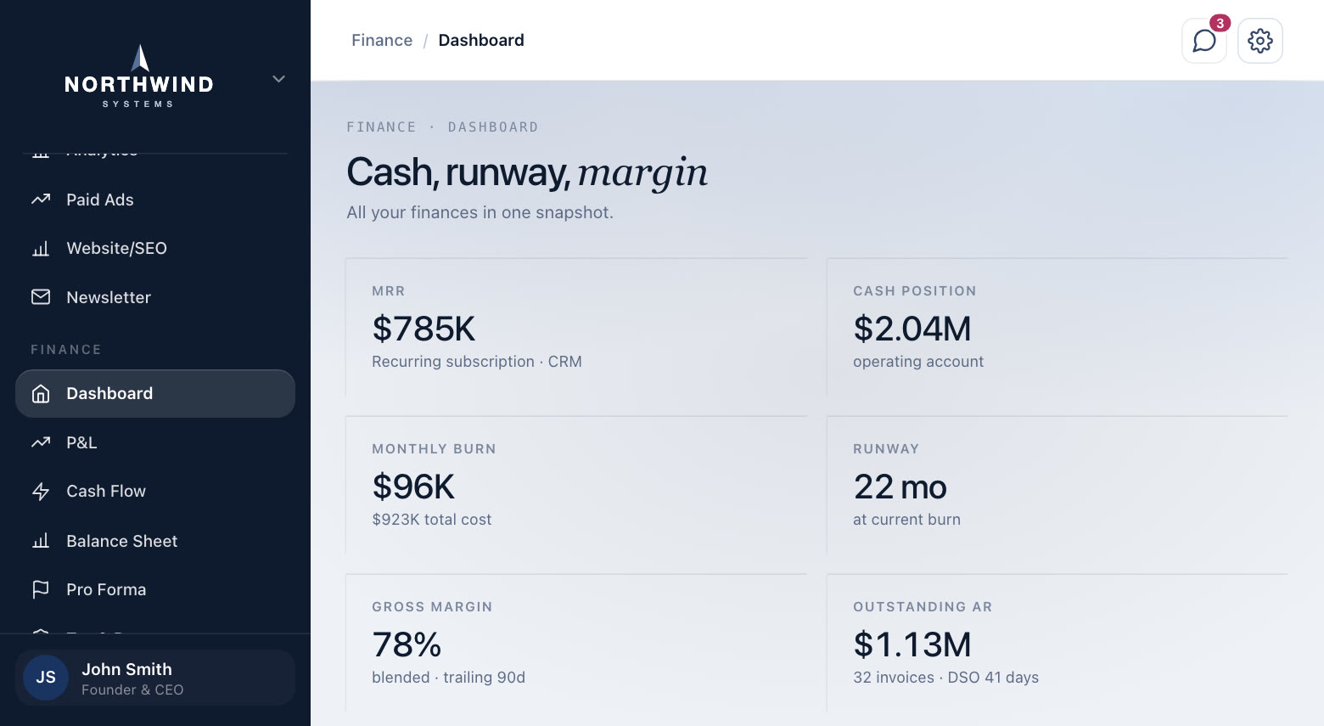The width and height of the screenshot is (1324, 726).
Task: Expand the workspace switcher chevron
Action: (278, 79)
